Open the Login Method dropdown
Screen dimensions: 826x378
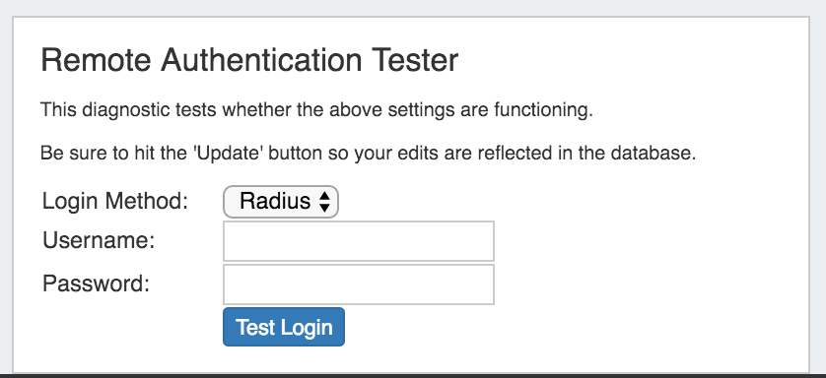tap(281, 202)
